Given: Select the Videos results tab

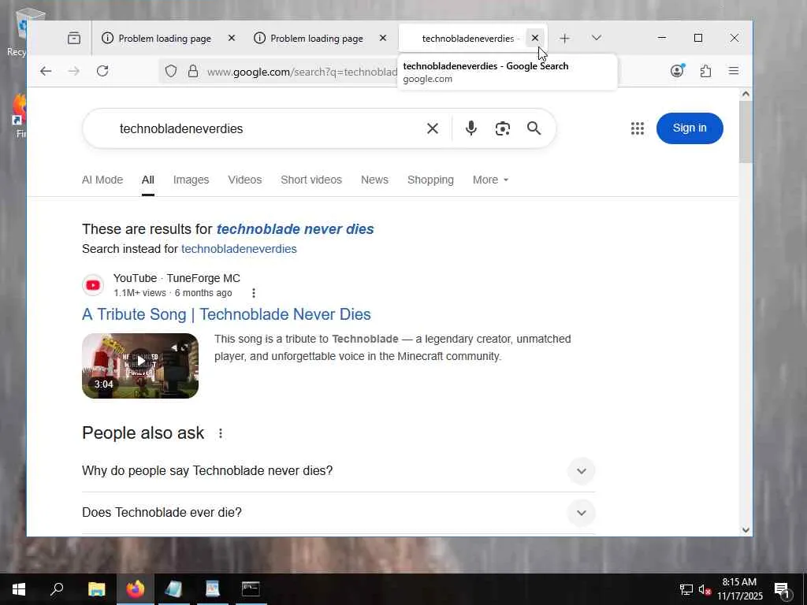Looking at the screenshot, I should point(245,180).
